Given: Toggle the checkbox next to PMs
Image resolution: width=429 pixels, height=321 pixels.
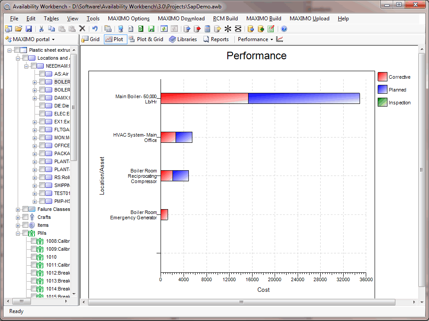Looking at the screenshot, I should (25, 233).
